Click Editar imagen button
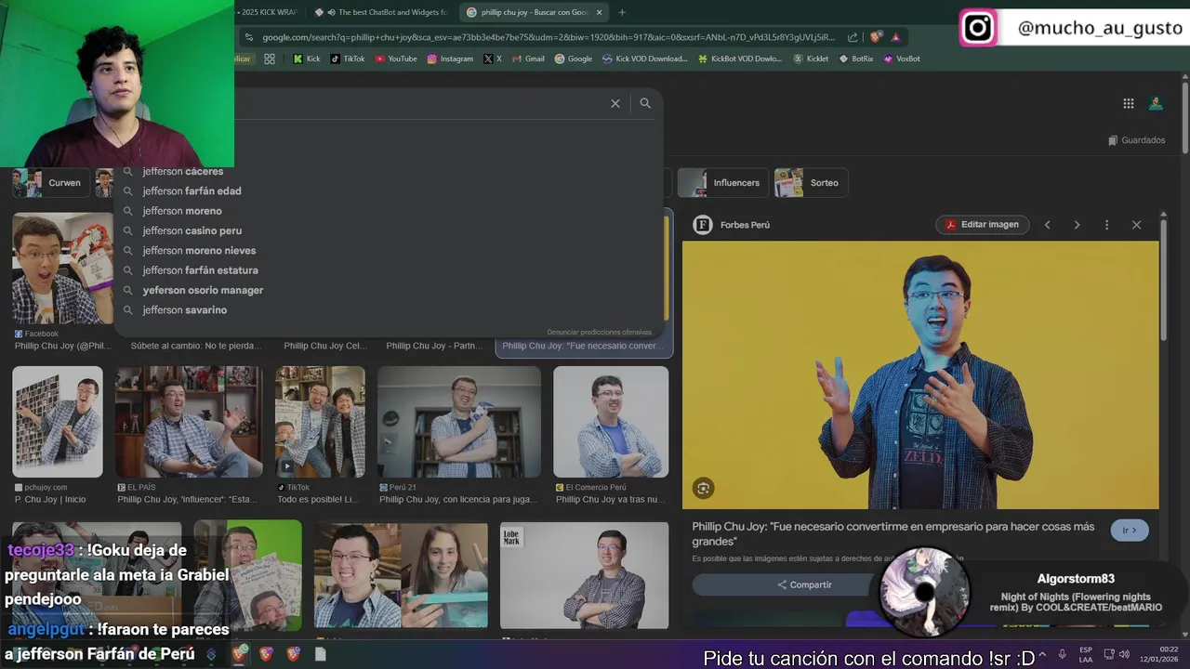 pyautogui.click(x=983, y=225)
